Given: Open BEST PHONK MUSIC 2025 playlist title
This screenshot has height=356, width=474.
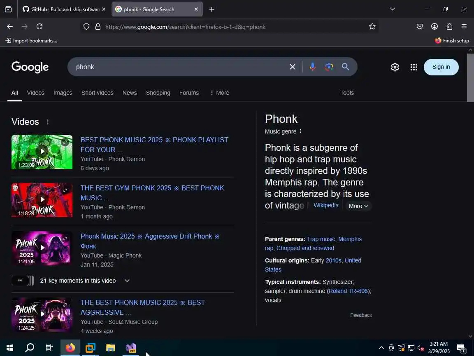Looking at the screenshot, I should pyautogui.click(x=154, y=145).
